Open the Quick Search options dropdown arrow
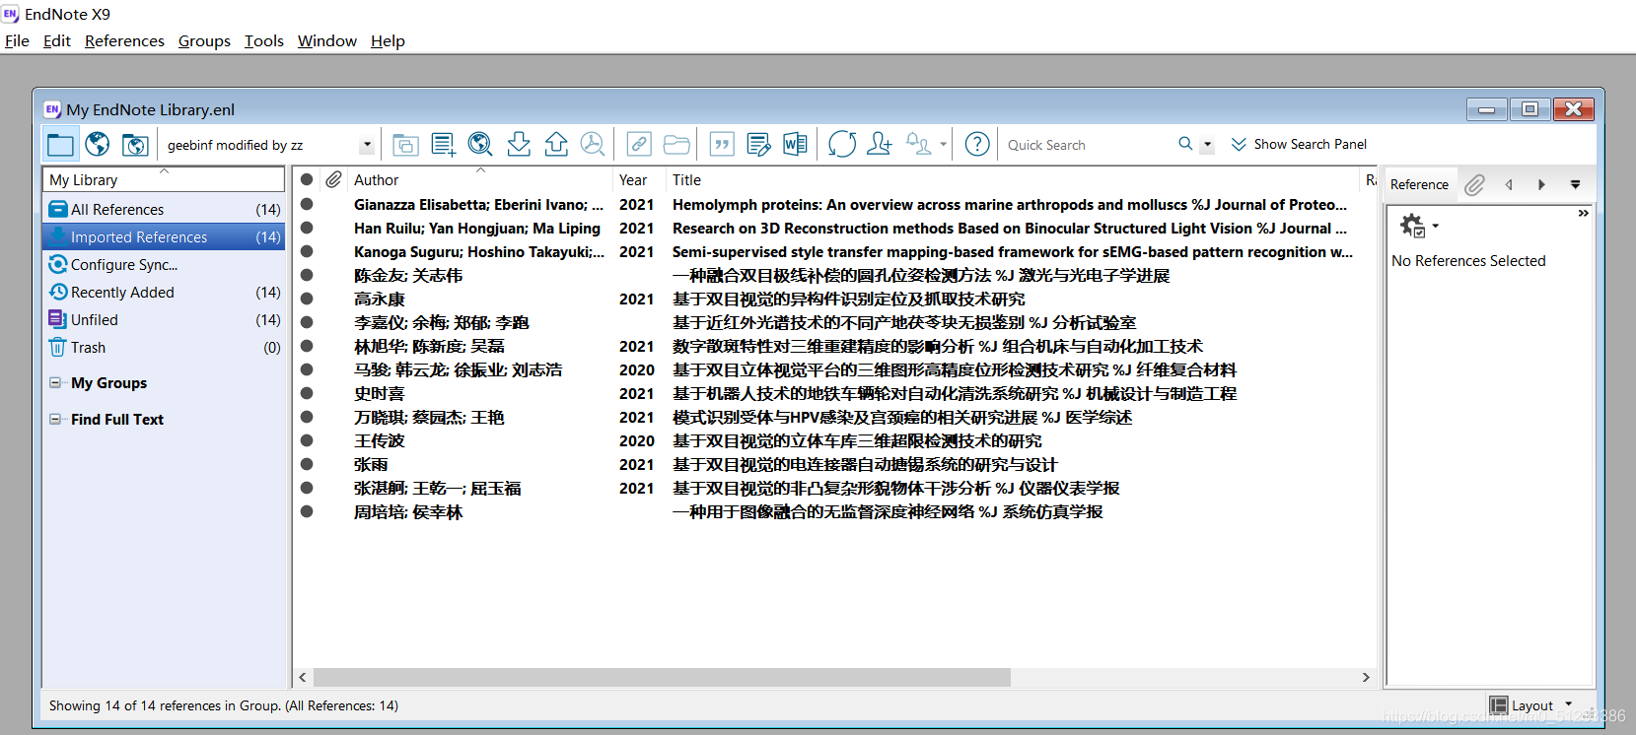The width and height of the screenshot is (1636, 735). tap(1207, 145)
